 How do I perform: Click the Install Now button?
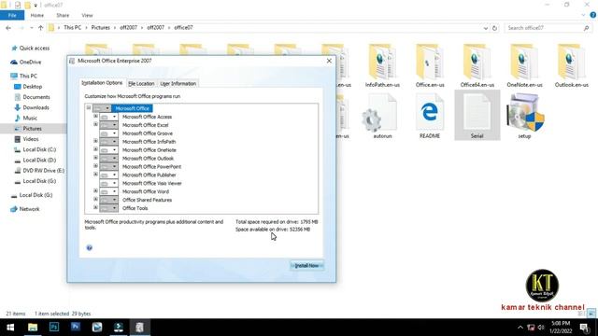coord(307,265)
